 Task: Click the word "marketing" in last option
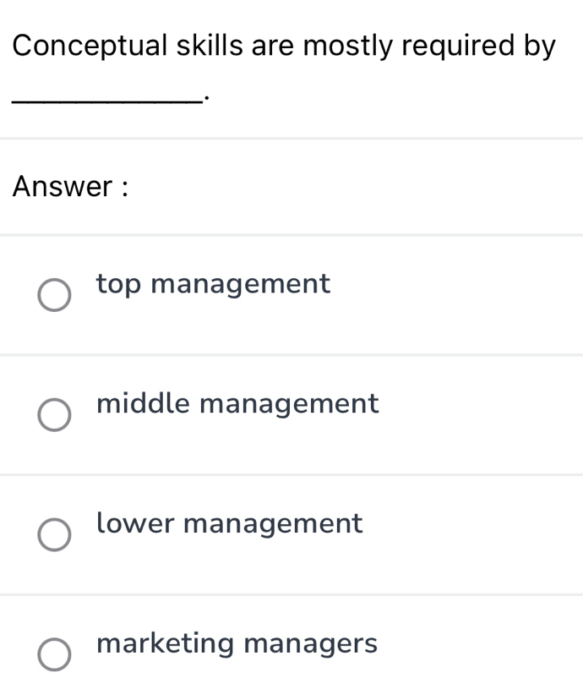click(x=166, y=643)
